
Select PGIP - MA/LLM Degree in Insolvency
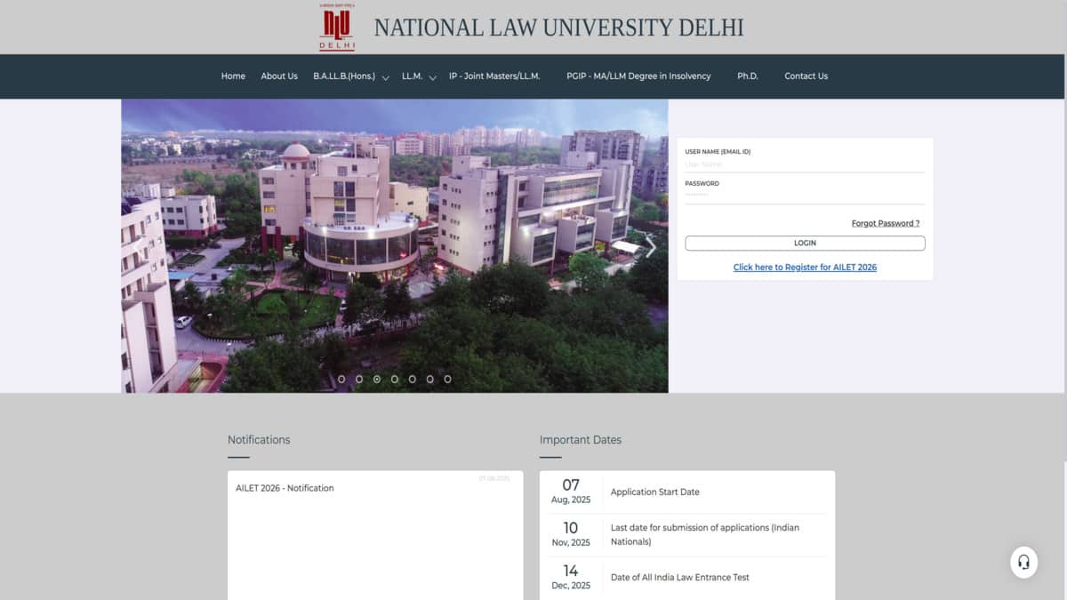[x=638, y=76]
